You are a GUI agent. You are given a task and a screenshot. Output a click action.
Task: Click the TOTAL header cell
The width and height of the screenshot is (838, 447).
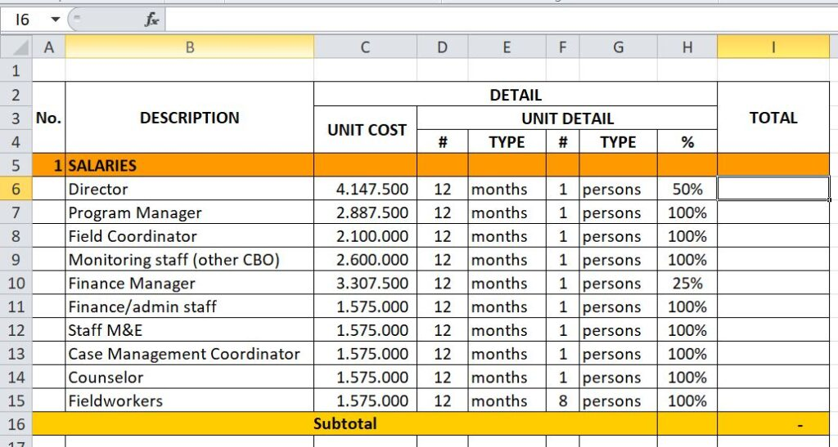coord(773,118)
